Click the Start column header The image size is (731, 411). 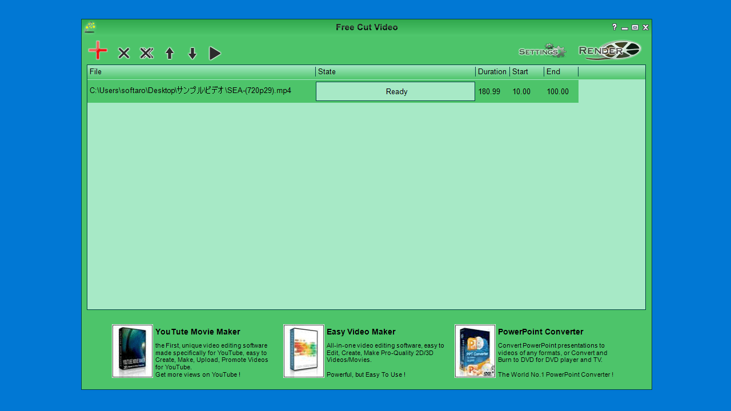[x=527, y=72]
